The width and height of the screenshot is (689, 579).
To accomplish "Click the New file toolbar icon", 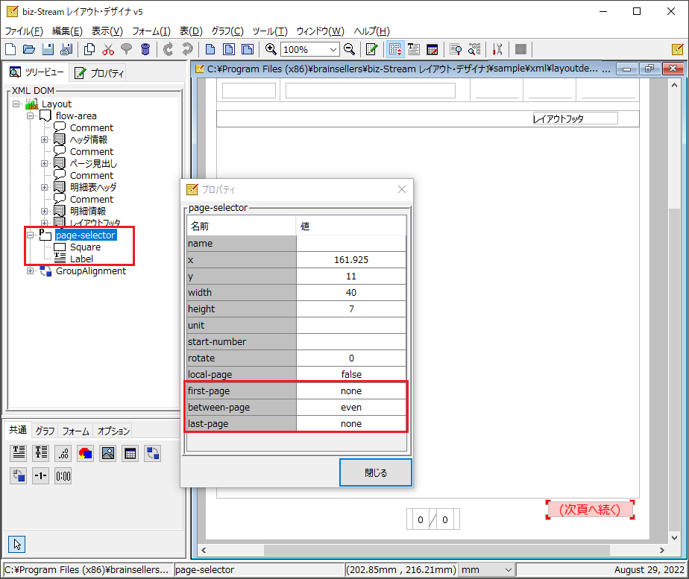I will click(x=10, y=50).
